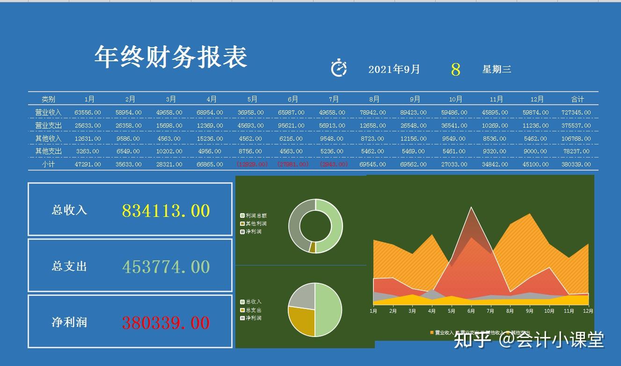Screen dimensions: 621x366
Task: Select the 其他利润 legend marker icon
Action: point(242,223)
